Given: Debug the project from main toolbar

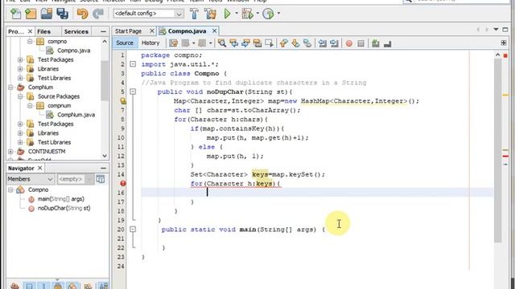Looking at the screenshot, I should (247, 14).
